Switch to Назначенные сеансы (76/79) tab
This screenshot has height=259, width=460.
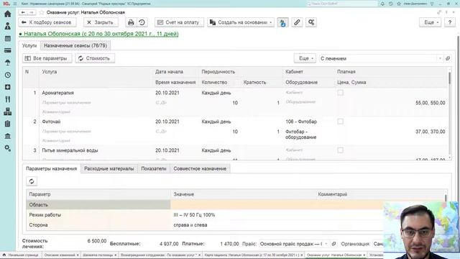click(75, 45)
